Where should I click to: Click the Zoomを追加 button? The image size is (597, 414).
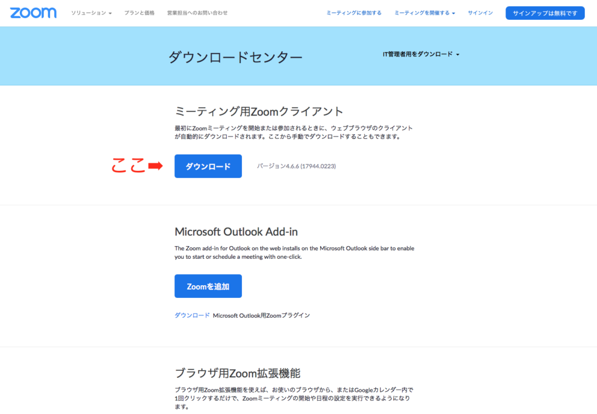click(x=208, y=286)
